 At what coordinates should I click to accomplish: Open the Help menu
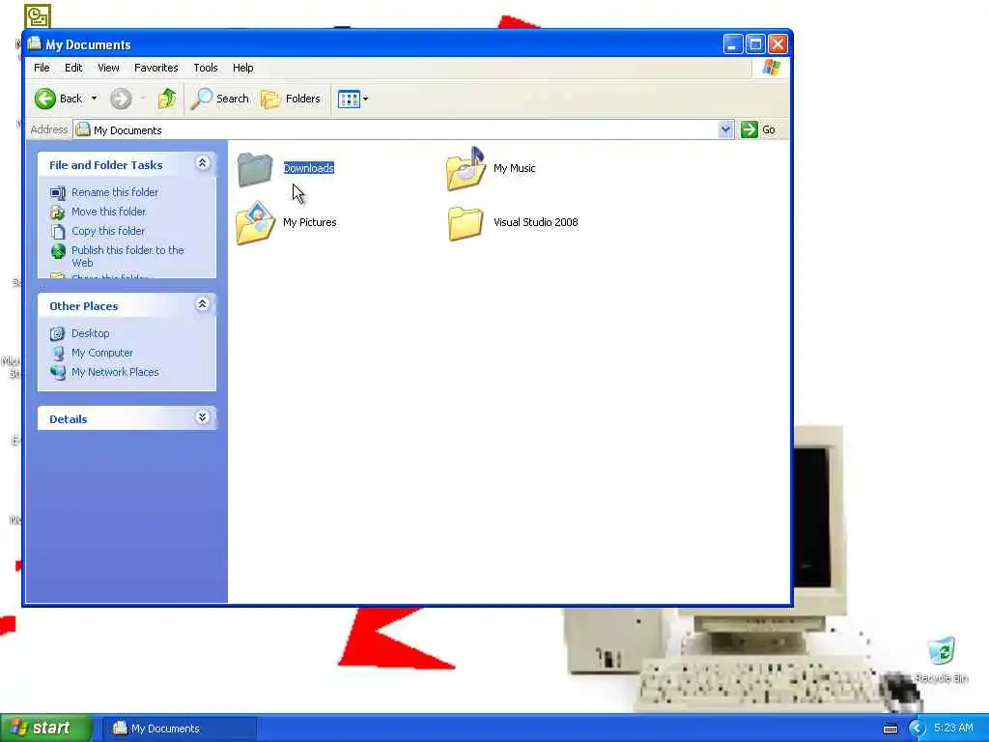tap(242, 68)
